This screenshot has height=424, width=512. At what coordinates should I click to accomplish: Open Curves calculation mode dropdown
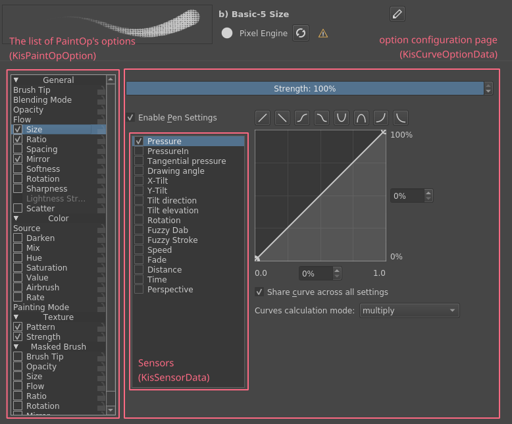pyautogui.click(x=409, y=310)
